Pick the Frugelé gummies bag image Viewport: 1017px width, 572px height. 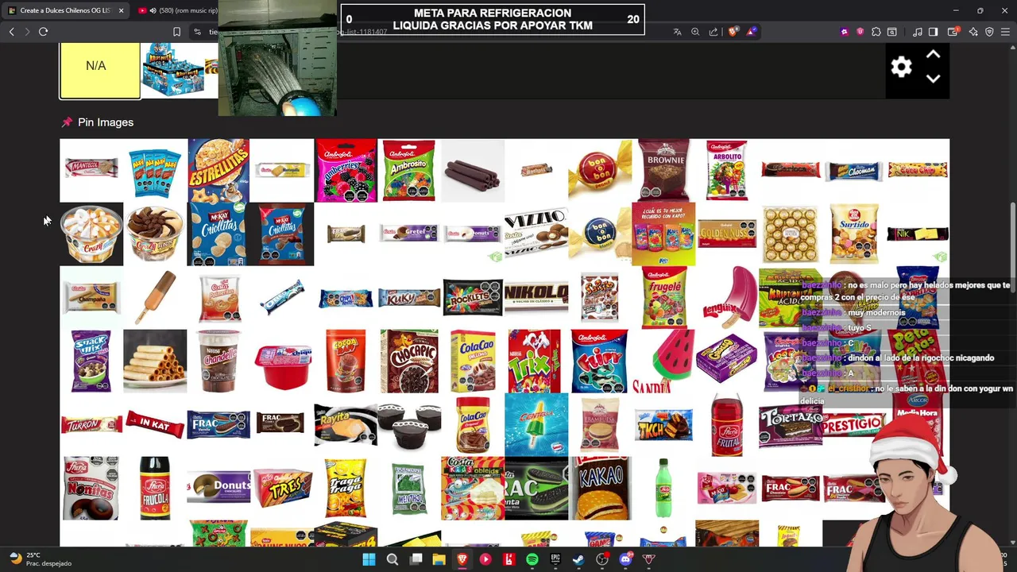point(664,297)
